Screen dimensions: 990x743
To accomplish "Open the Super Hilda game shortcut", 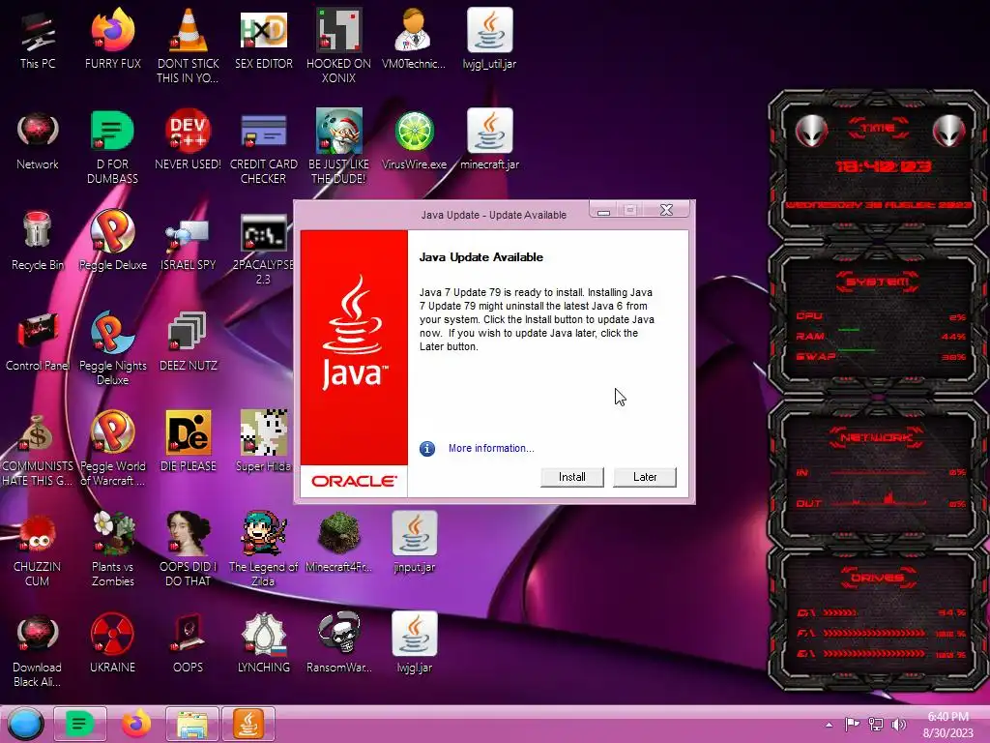I will click(x=264, y=442).
